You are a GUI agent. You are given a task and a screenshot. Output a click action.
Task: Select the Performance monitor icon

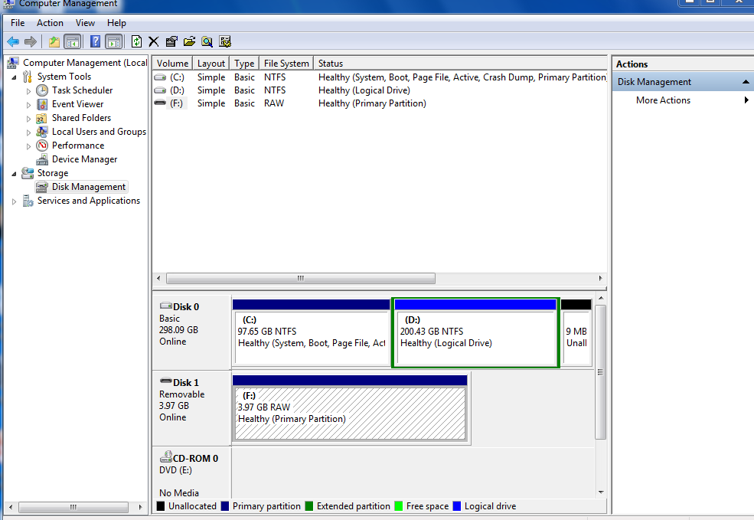pyautogui.click(x=42, y=146)
